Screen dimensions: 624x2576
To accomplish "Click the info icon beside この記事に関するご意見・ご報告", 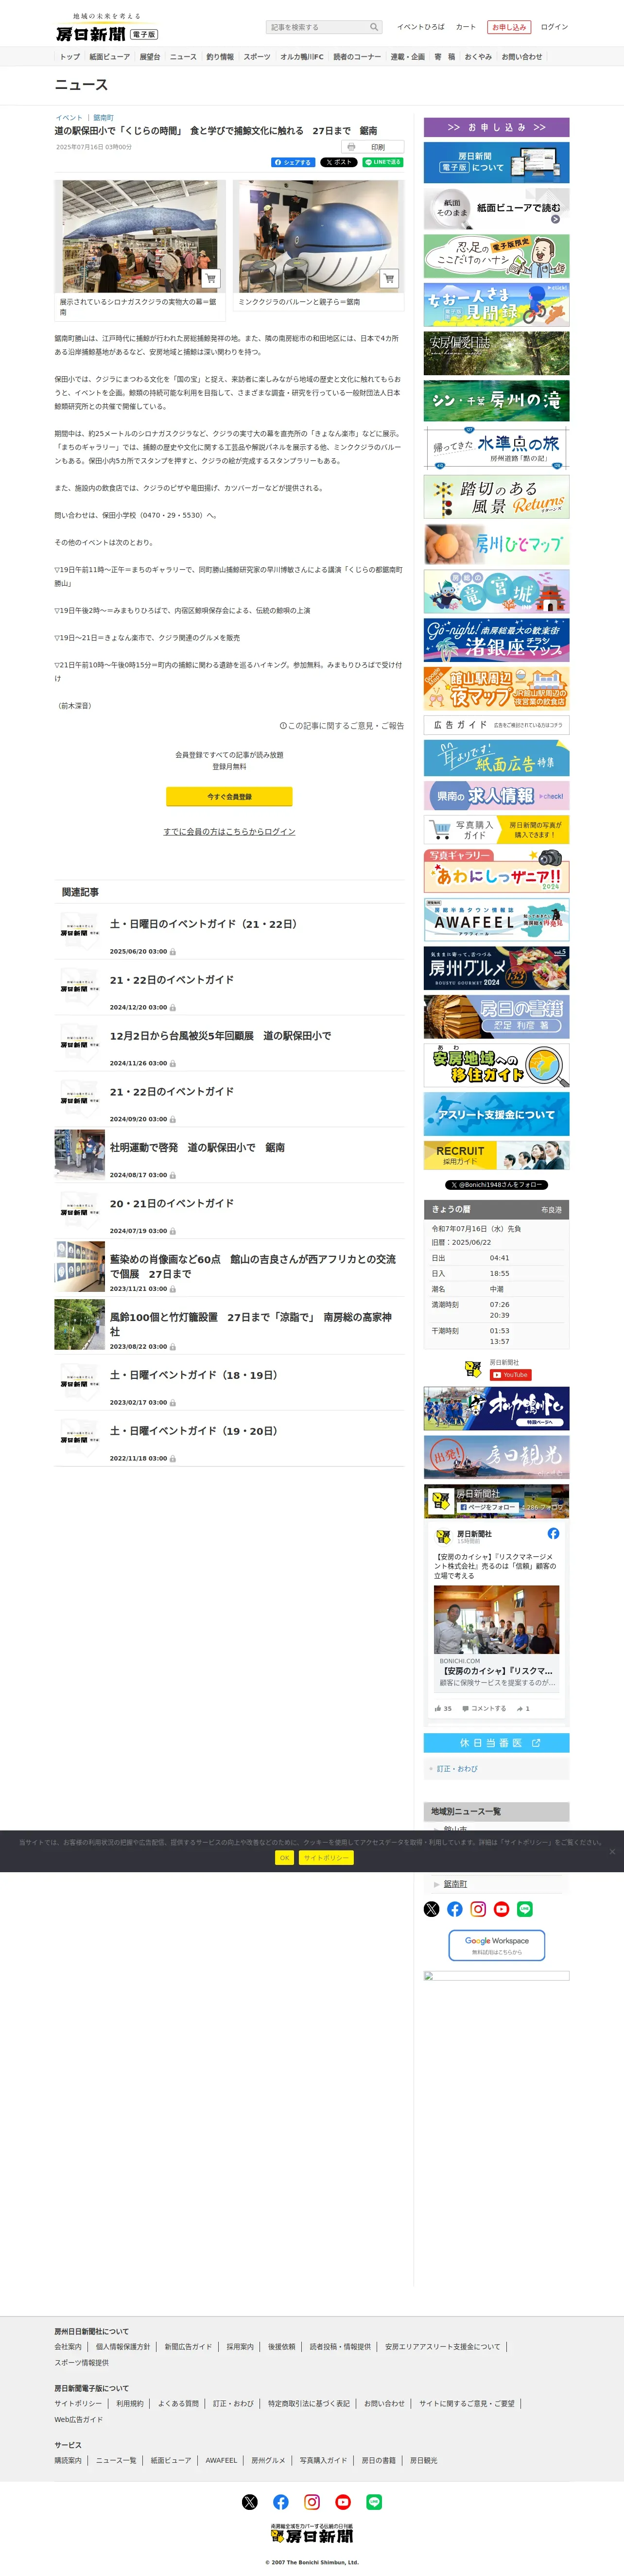I will tap(283, 726).
